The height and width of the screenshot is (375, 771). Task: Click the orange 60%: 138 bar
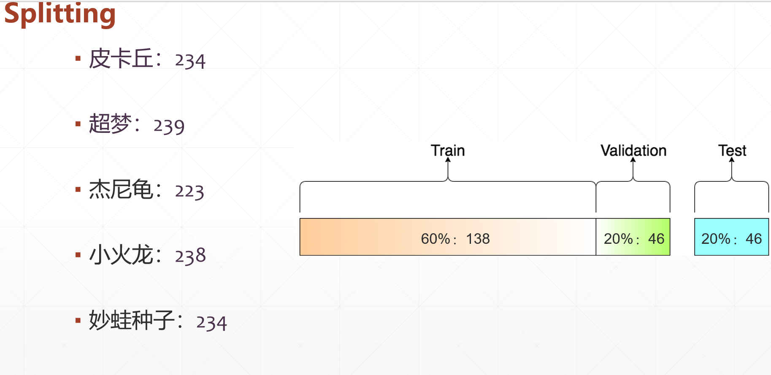click(447, 237)
